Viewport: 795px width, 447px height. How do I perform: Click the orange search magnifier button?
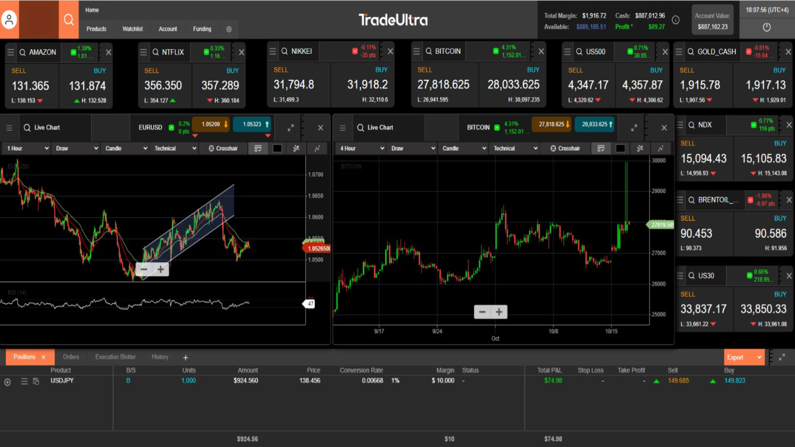(69, 19)
